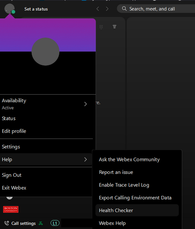Open Call settings
Image resolution: width=195 pixels, height=229 pixels.
click(23, 223)
